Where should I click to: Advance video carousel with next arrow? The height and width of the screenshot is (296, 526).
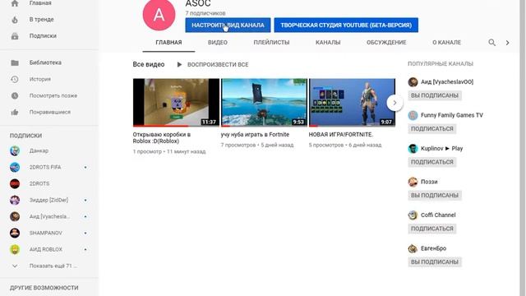[394, 103]
